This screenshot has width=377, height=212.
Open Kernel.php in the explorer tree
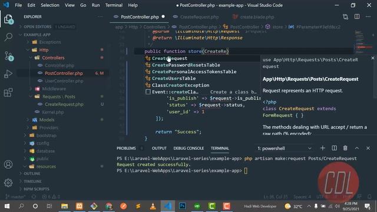(x=53, y=112)
